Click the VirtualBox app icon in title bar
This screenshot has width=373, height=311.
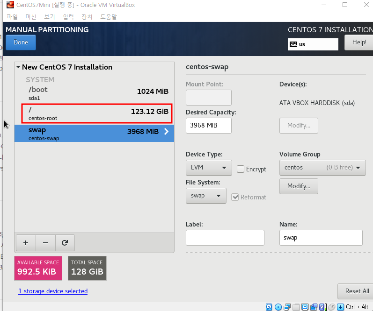pos(10,5)
